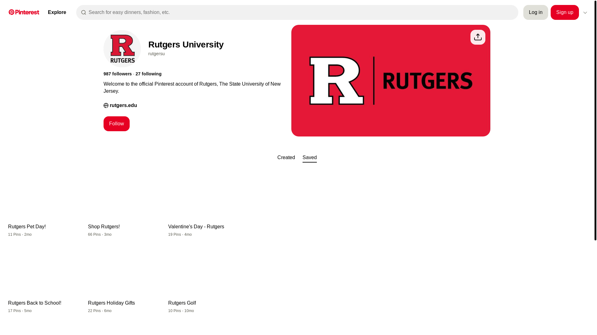Click the '17 Pins' count text

click(14, 311)
